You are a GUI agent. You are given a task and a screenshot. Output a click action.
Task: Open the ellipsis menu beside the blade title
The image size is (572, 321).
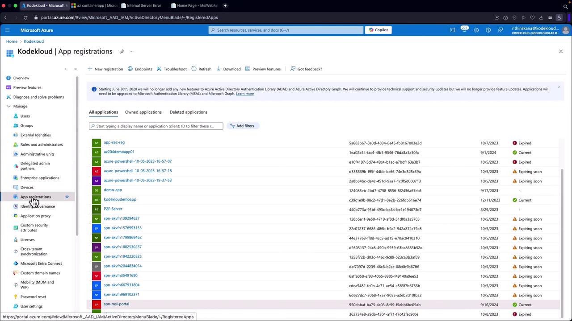pyautogui.click(x=131, y=51)
